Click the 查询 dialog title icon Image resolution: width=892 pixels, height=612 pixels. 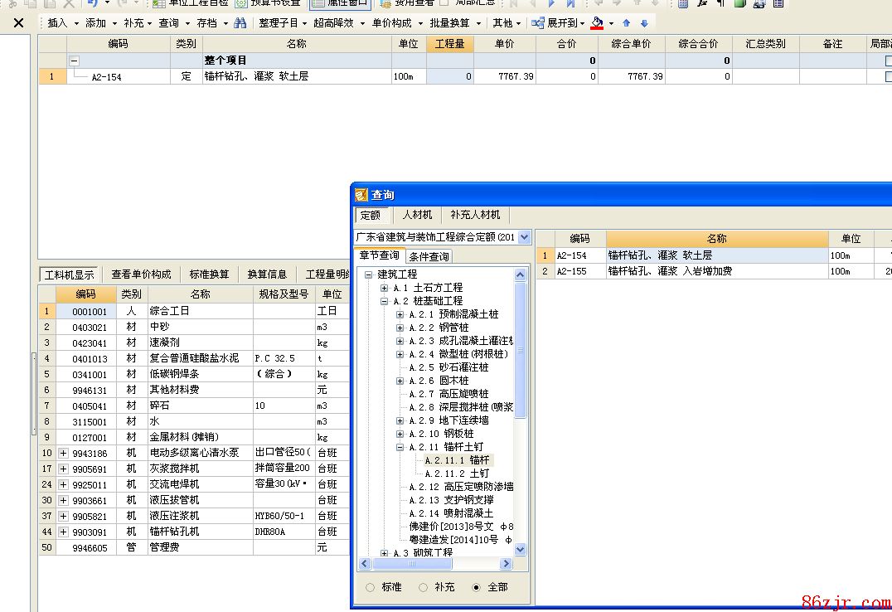(x=361, y=195)
